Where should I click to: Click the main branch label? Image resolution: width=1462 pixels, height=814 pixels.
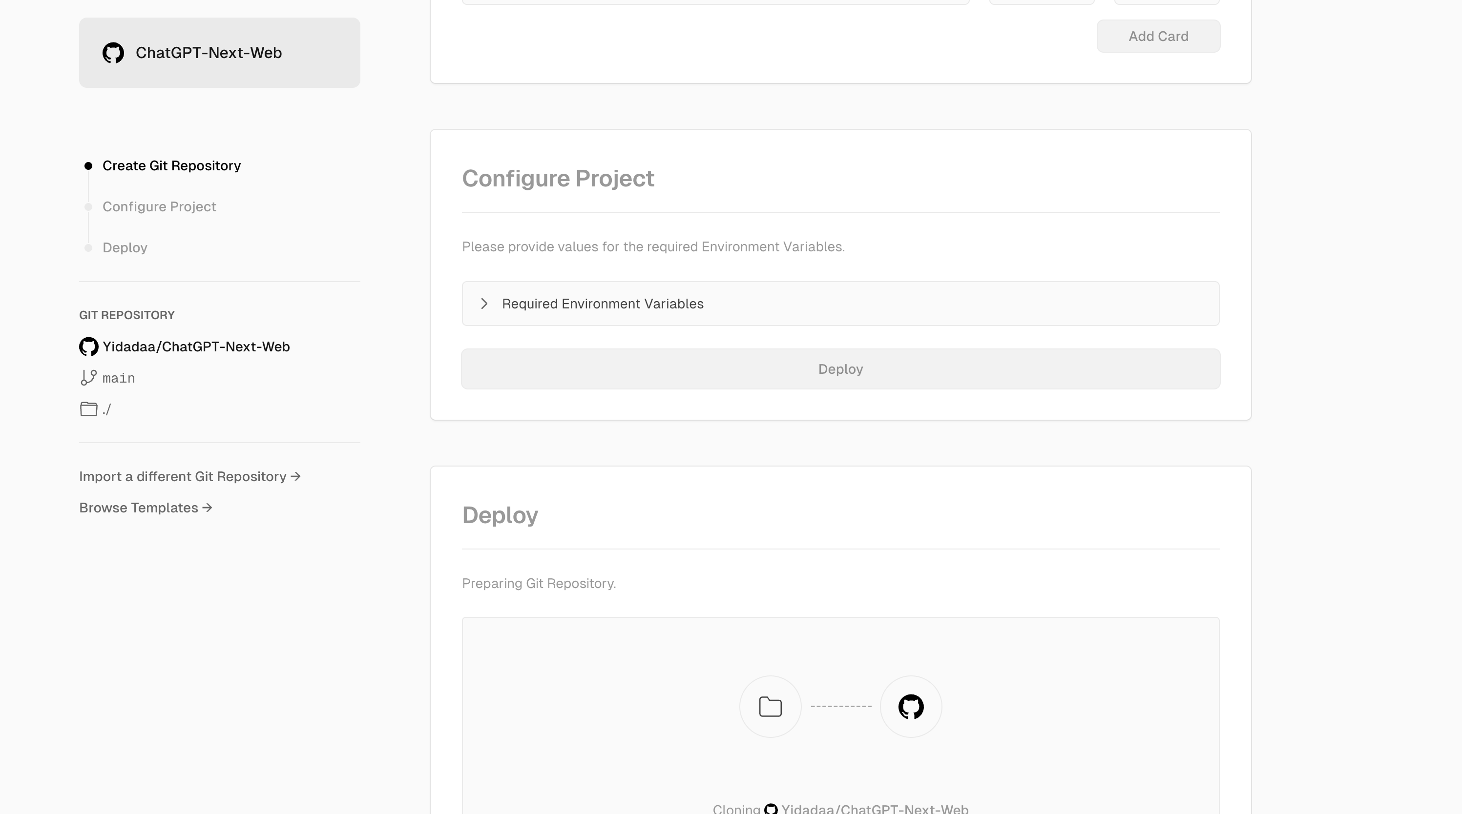pos(119,378)
